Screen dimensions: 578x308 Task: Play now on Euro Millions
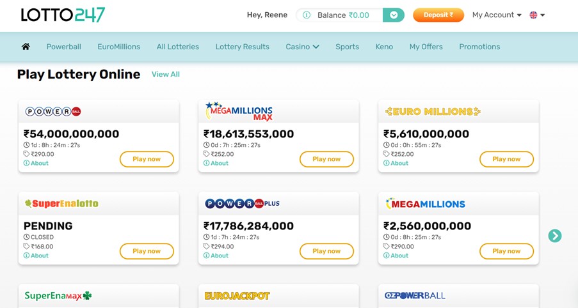point(506,159)
